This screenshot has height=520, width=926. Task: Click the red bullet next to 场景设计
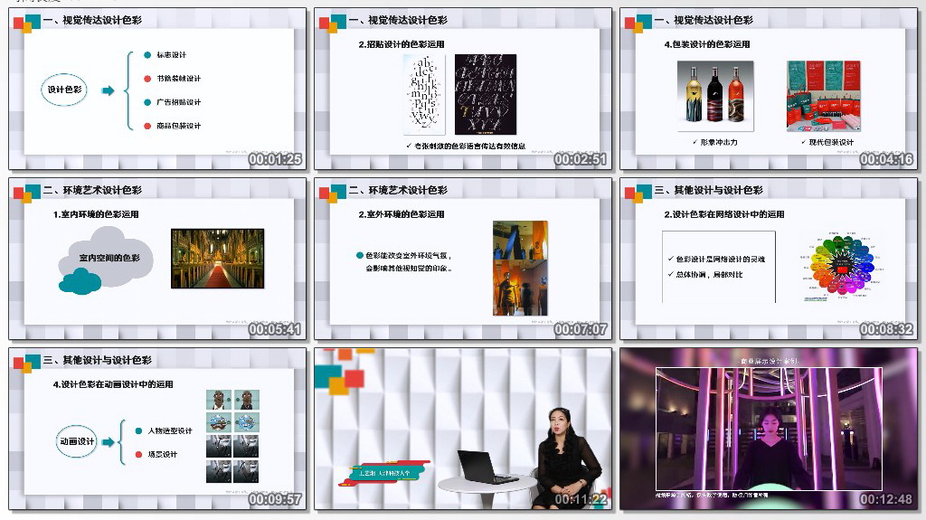coord(138,454)
